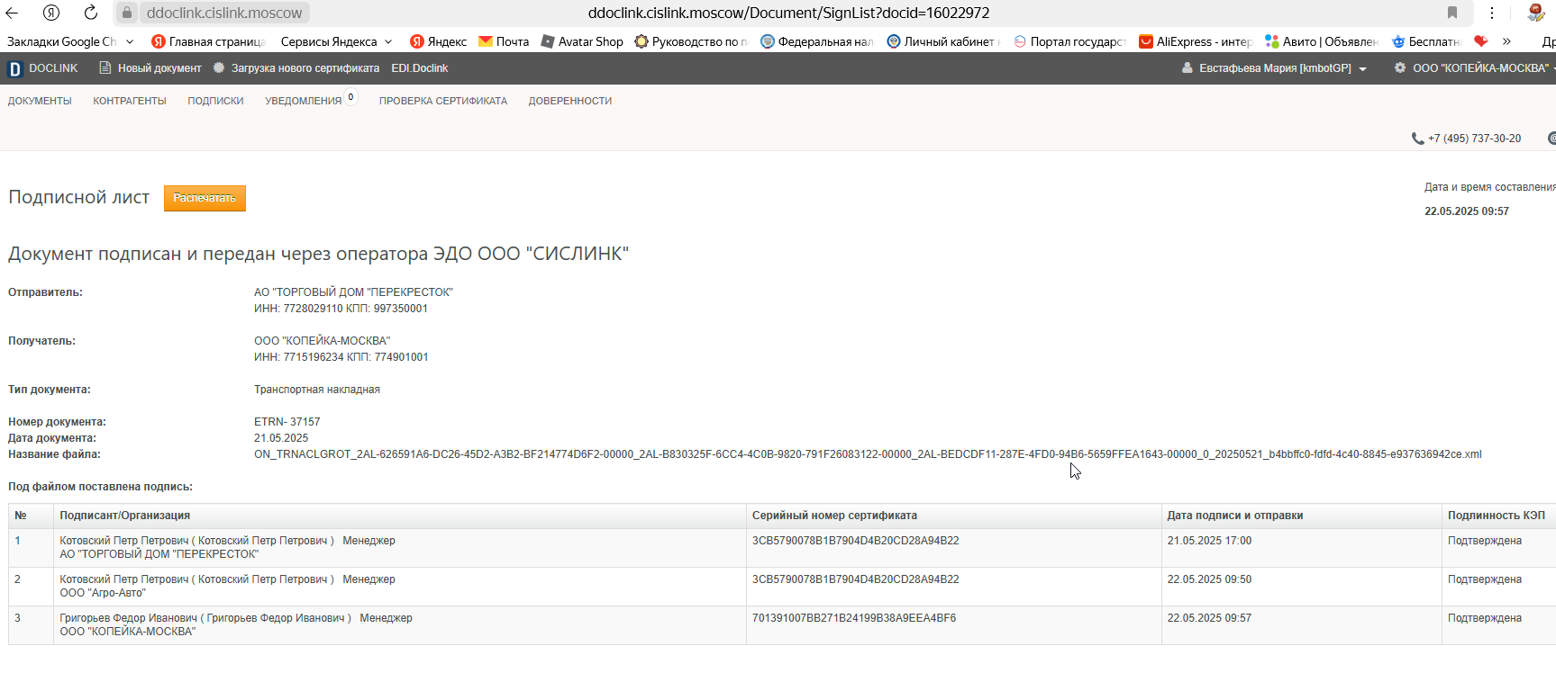
Task: Click the EDI.Doclink link
Action: (x=419, y=68)
